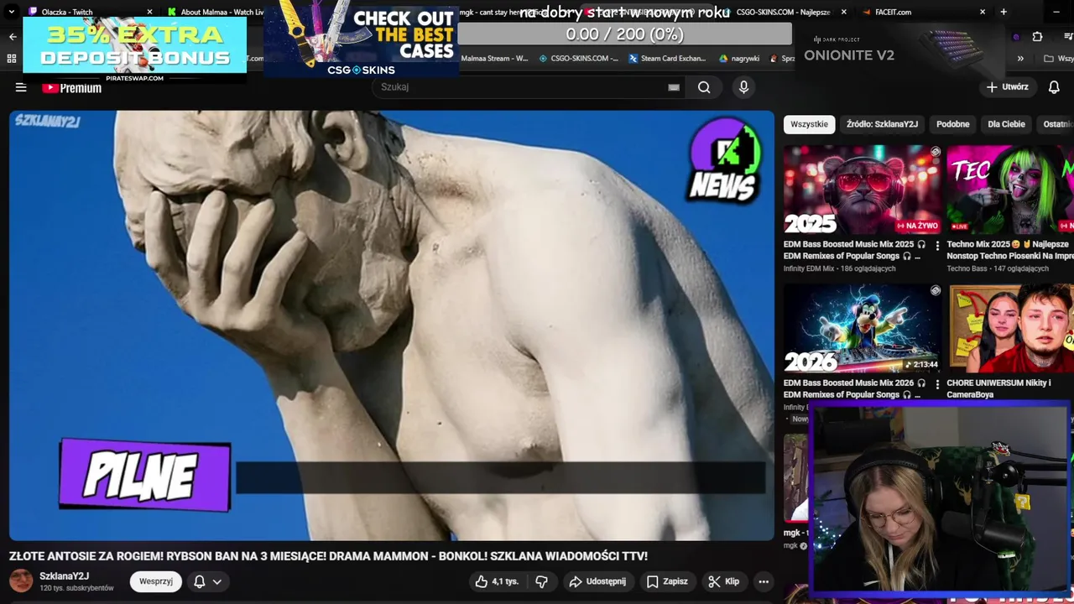The height and width of the screenshot is (604, 1074).
Task: Click the Wesprzyj join button
Action: click(156, 581)
